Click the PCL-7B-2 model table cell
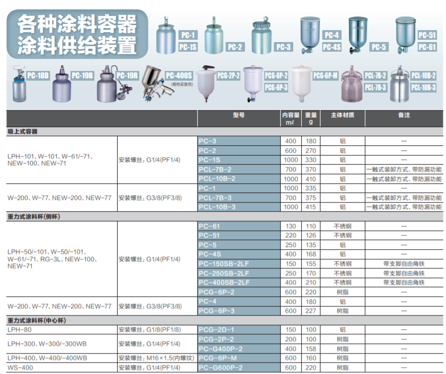Screen dimensions: 446x374 (x=239, y=169)
